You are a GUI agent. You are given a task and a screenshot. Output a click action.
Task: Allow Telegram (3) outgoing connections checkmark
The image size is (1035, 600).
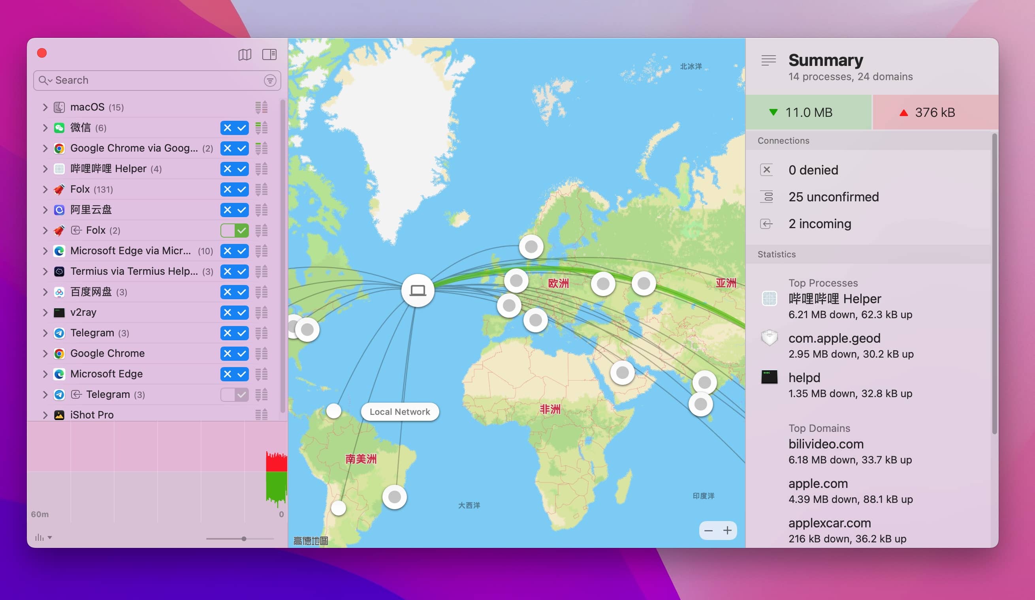coord(242,333)
